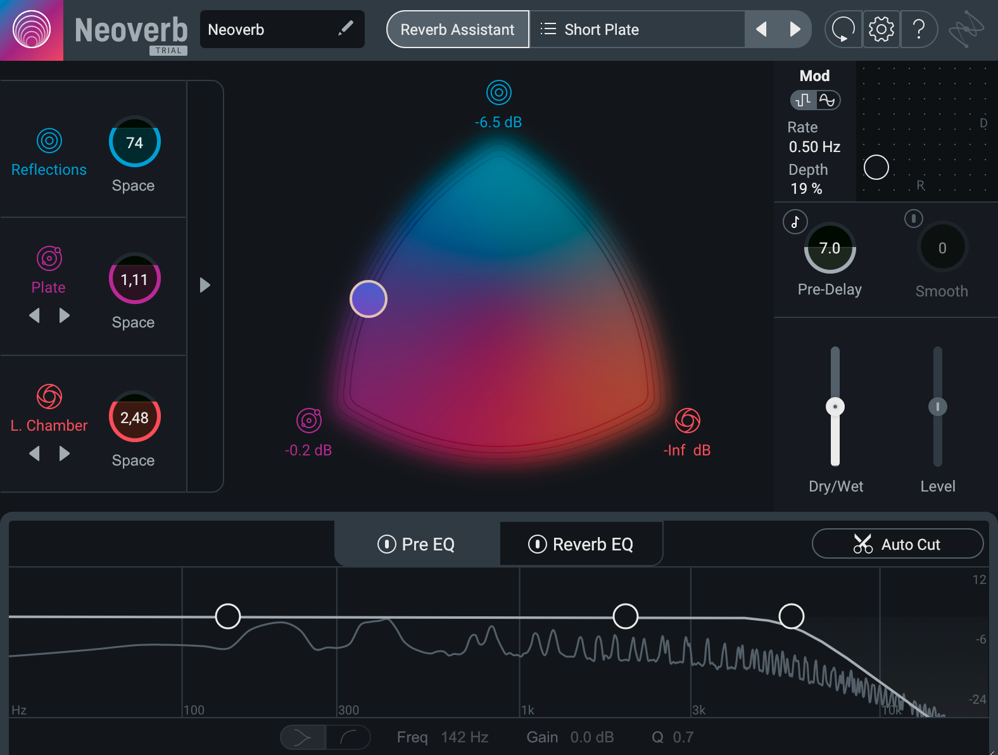
Task: Toggle the Reverb EQ power button
Action: click(x=537, y=544)
